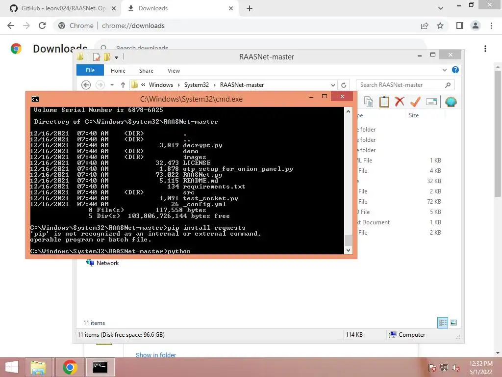
Task: Open the View ribbon tab
Action: [x=174, y=71]
